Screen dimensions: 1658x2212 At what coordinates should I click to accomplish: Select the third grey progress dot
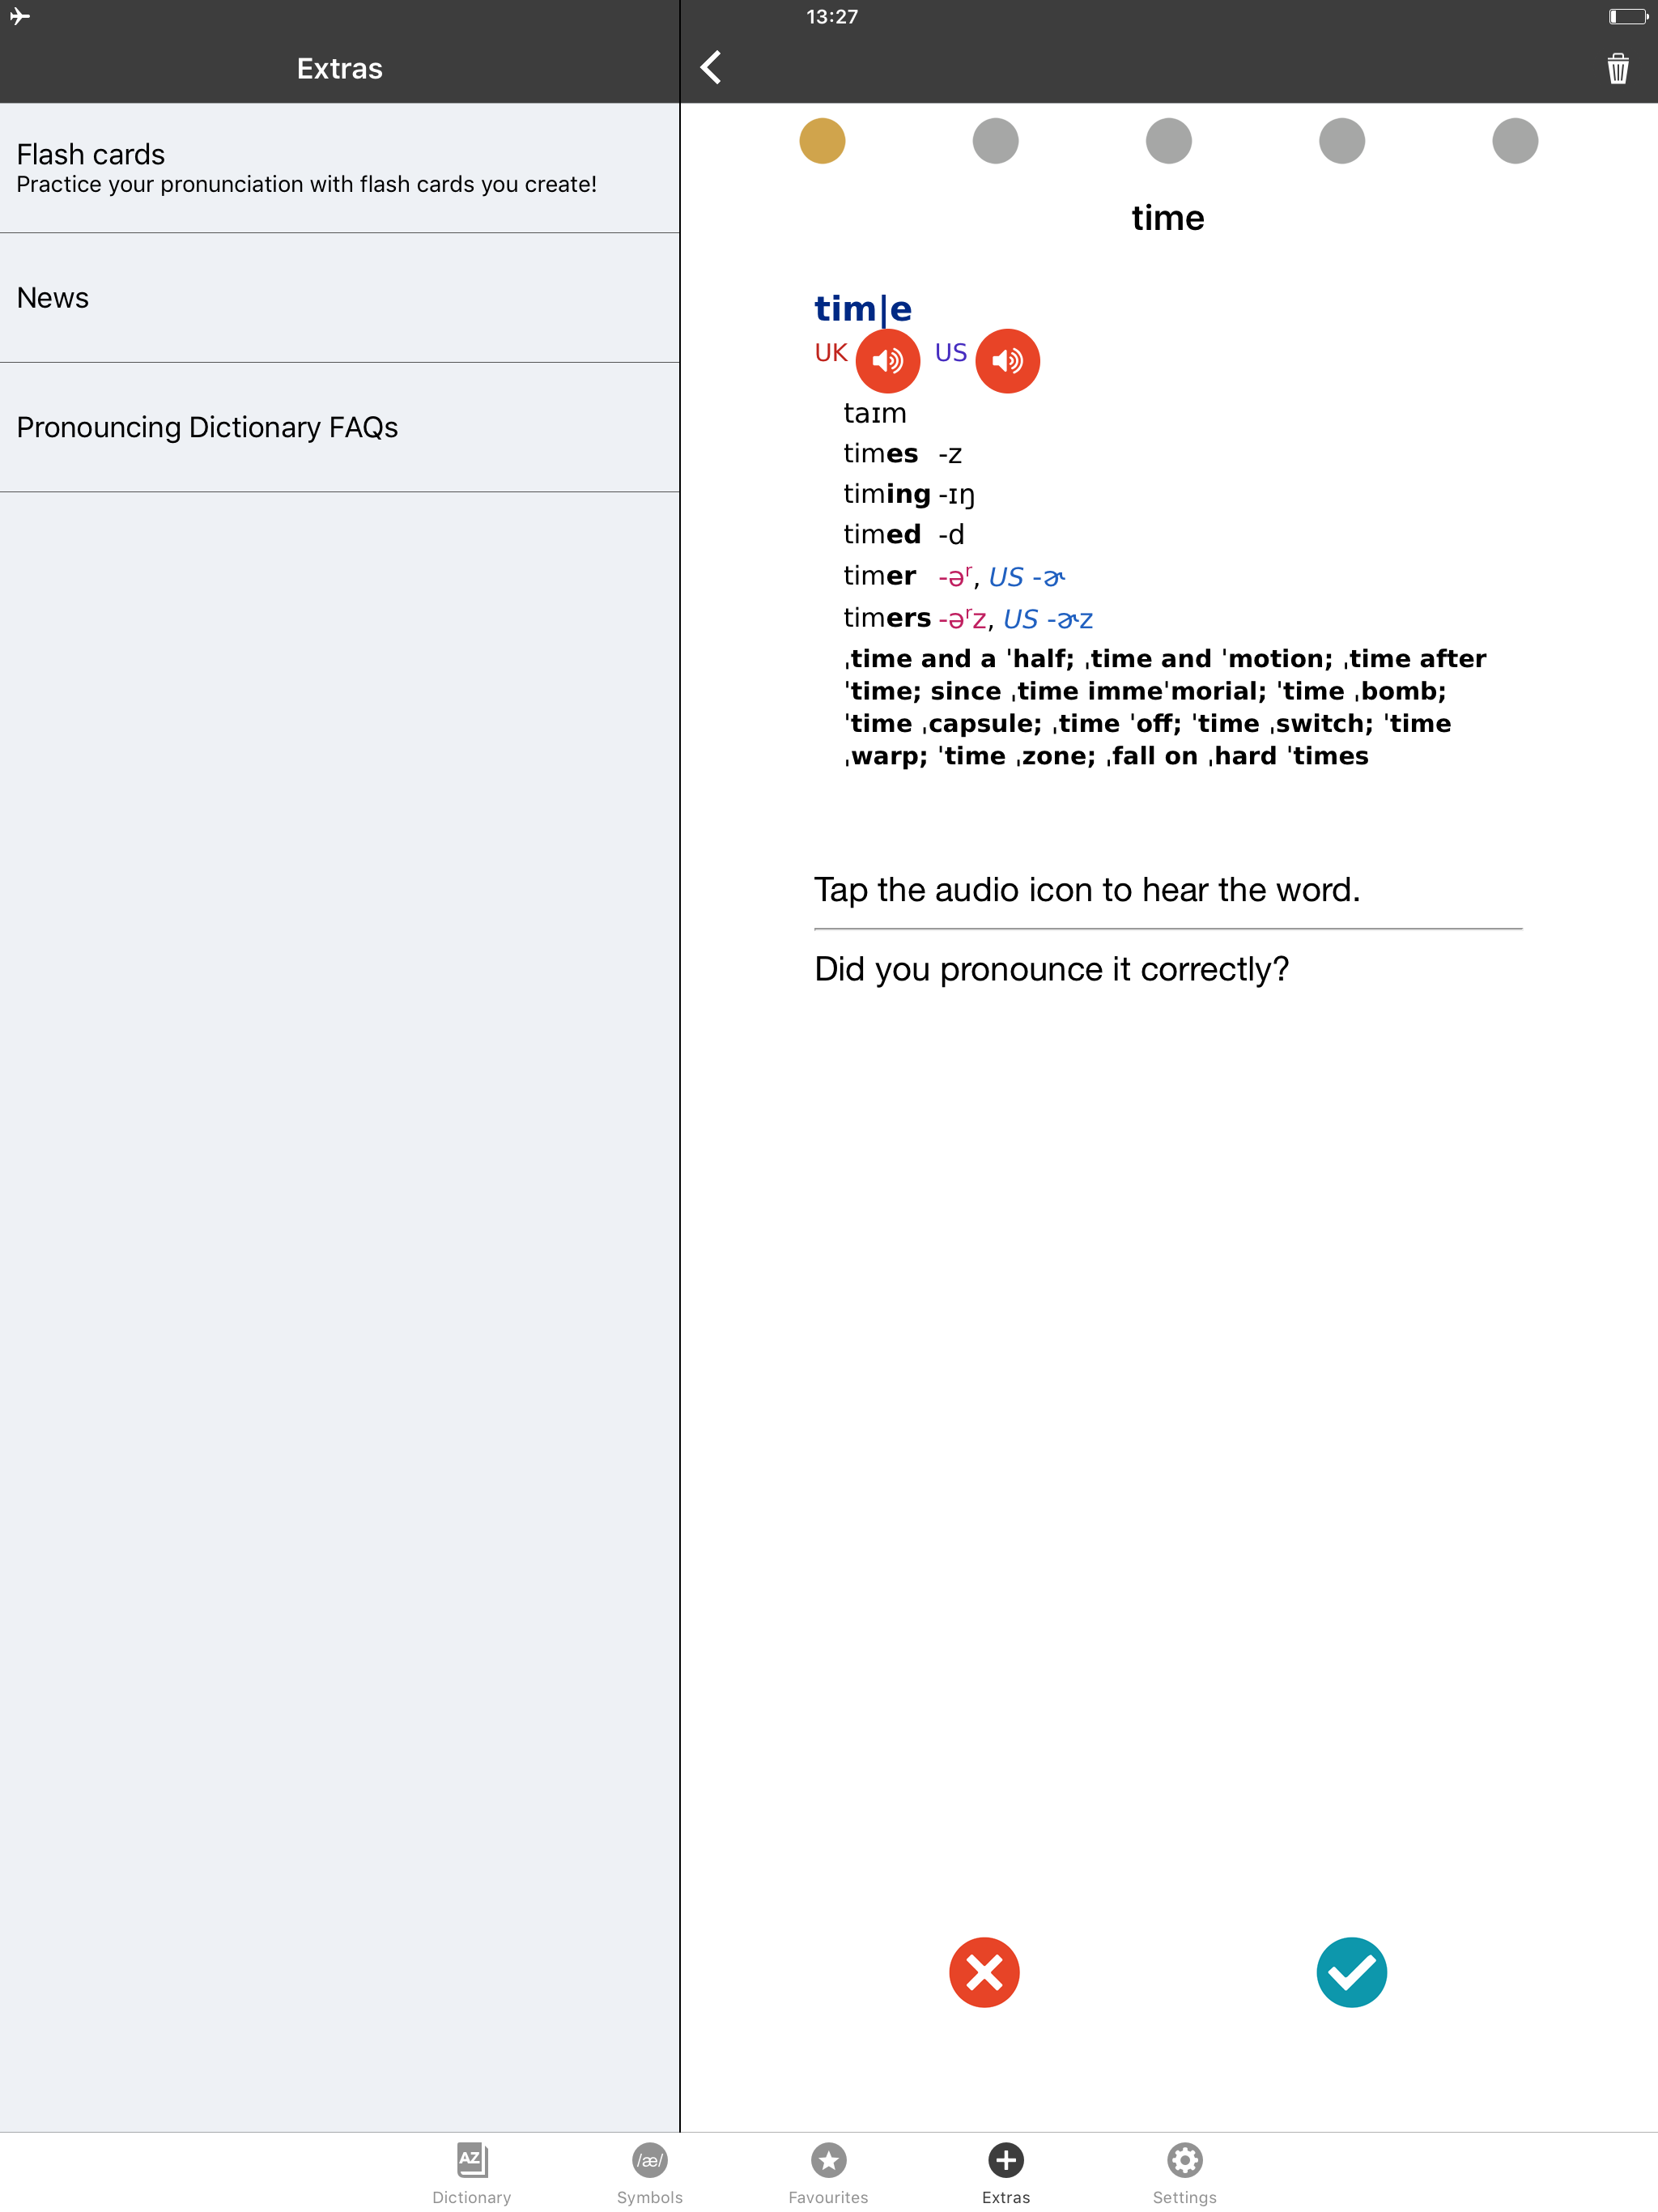point(1168,140)
